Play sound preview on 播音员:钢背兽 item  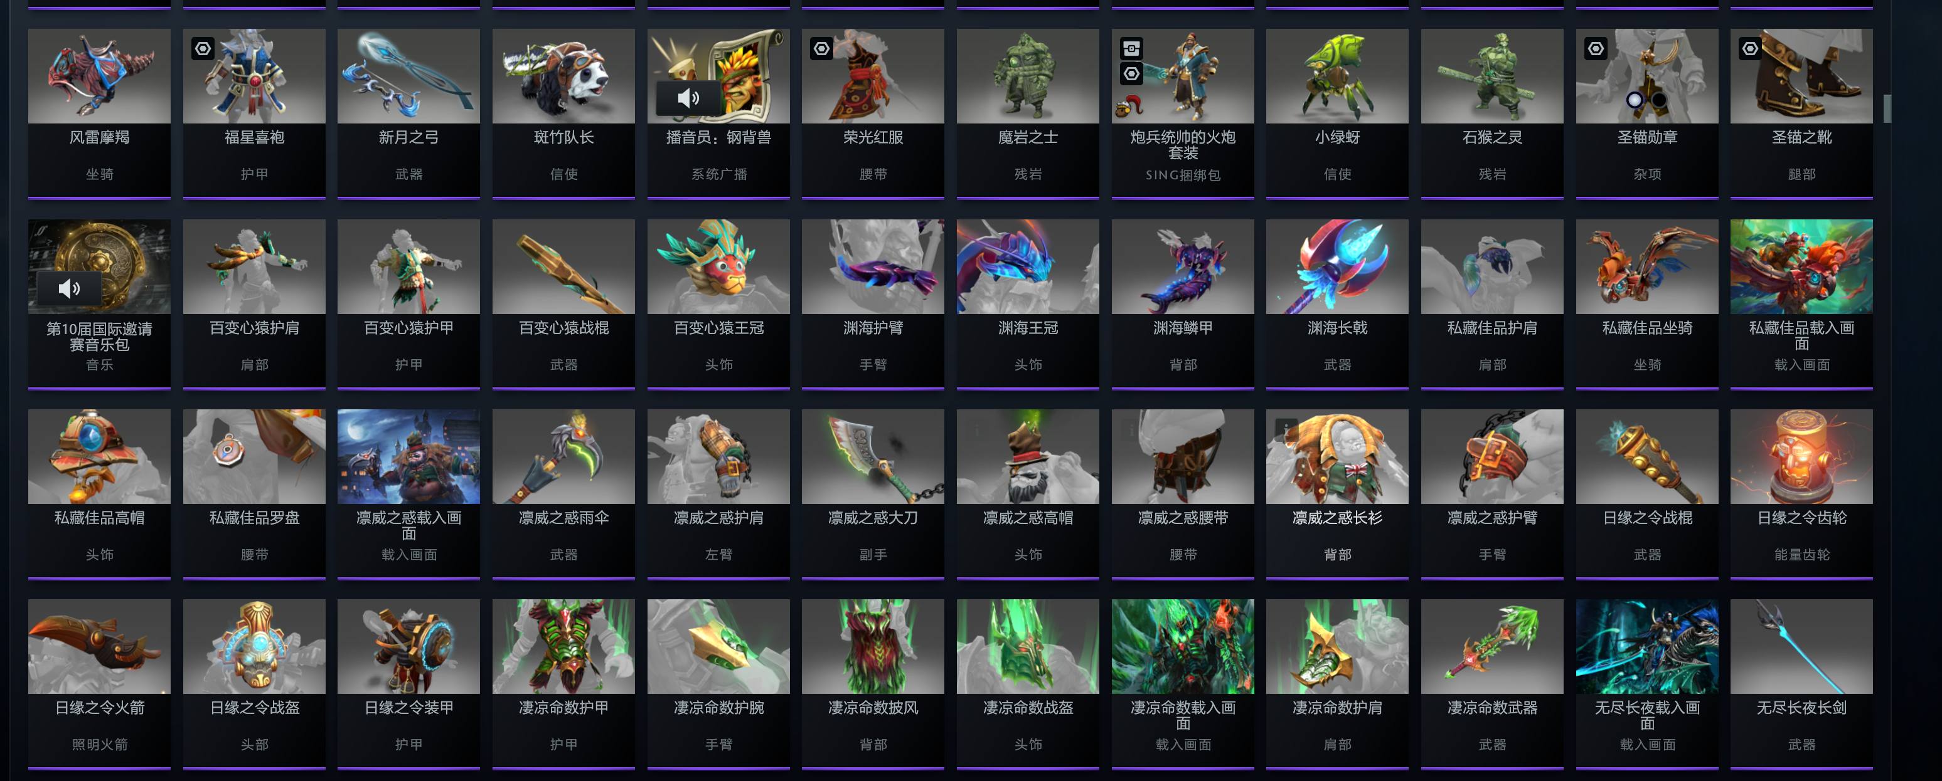[688, 98]
